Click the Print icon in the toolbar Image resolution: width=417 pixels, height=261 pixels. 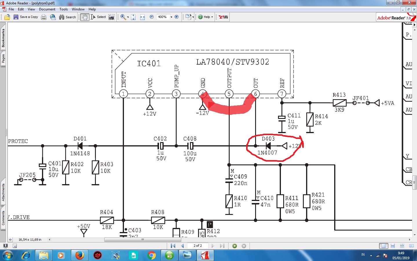pyautogui.click(x=44, y=17)
